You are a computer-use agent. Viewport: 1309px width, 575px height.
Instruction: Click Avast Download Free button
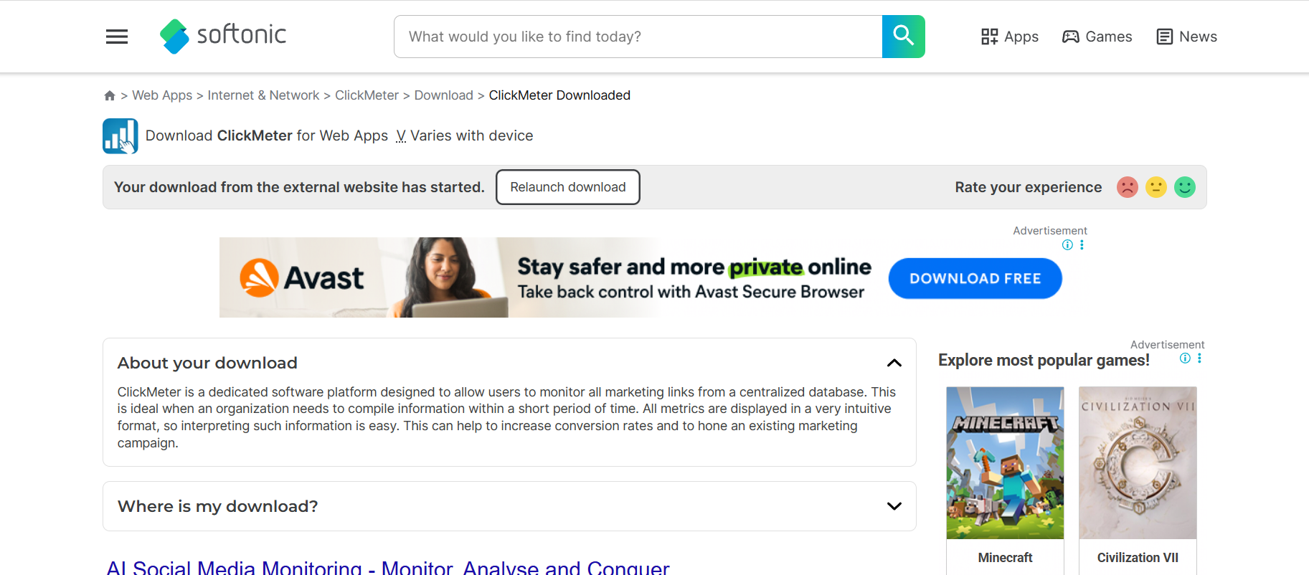(x=975, y=278)
